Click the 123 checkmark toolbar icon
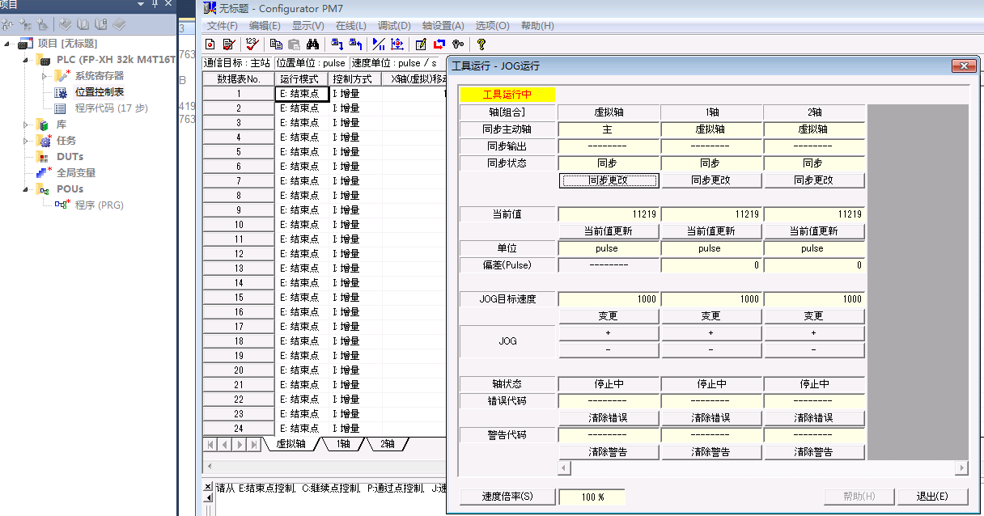The height and width of the screenshot is (516, 984). tap(252, 44)
